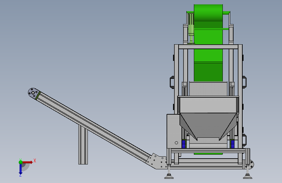Select the gray control box beside the hopper
This screenshot has height=183, width=282.
[x=174, y=131]
